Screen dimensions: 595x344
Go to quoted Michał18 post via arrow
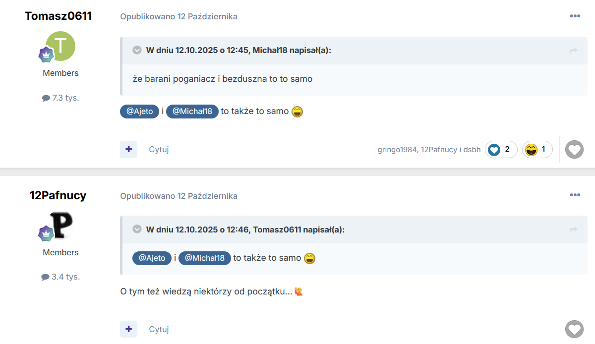point(573,51)
